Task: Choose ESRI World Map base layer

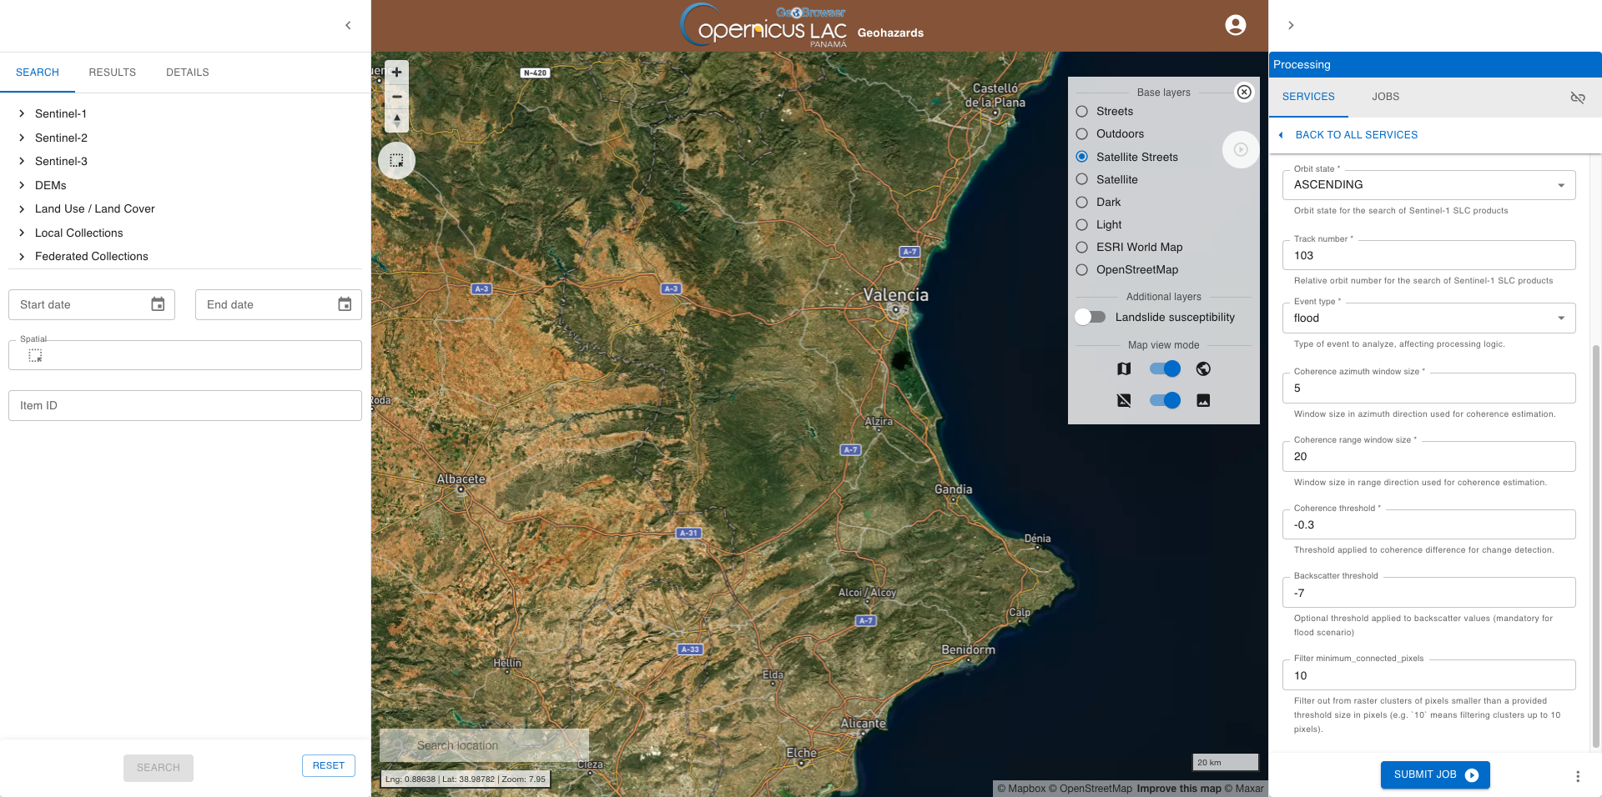Action: (x=1082, y=247)
